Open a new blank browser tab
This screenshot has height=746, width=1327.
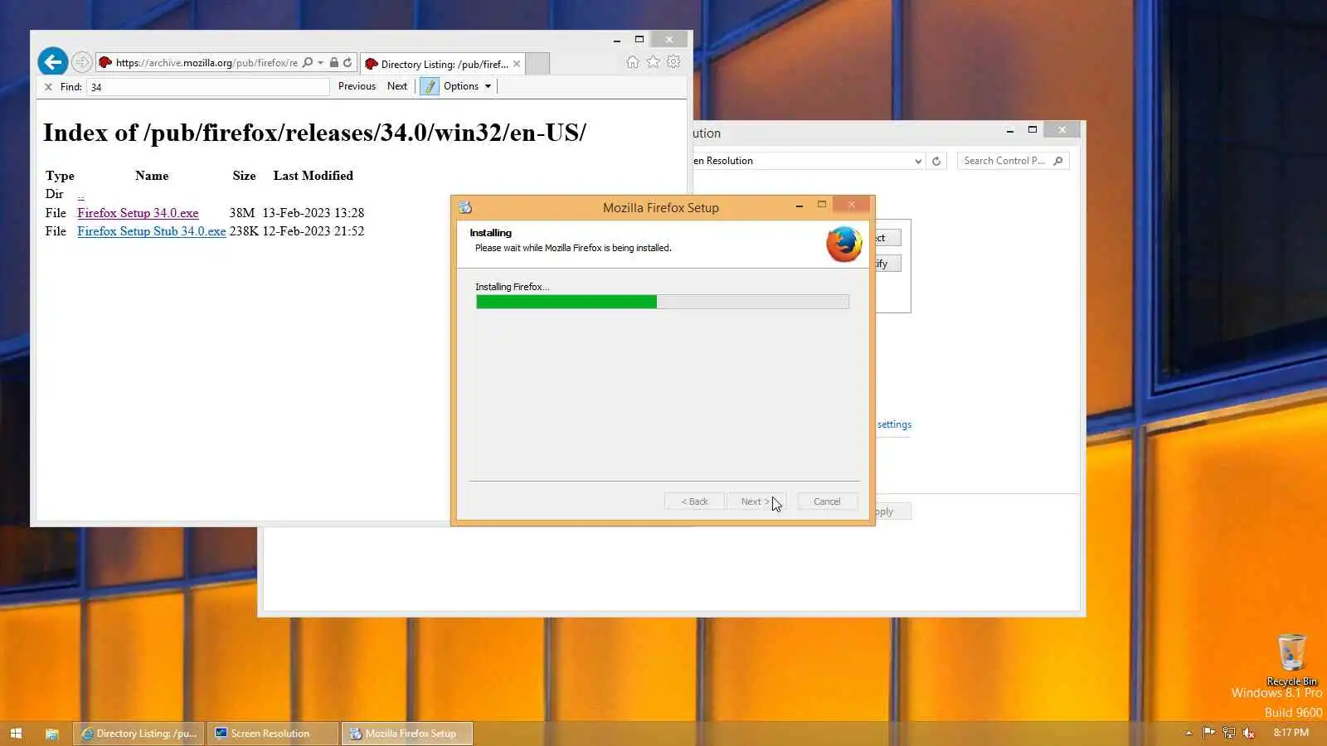tap(537, 64)
